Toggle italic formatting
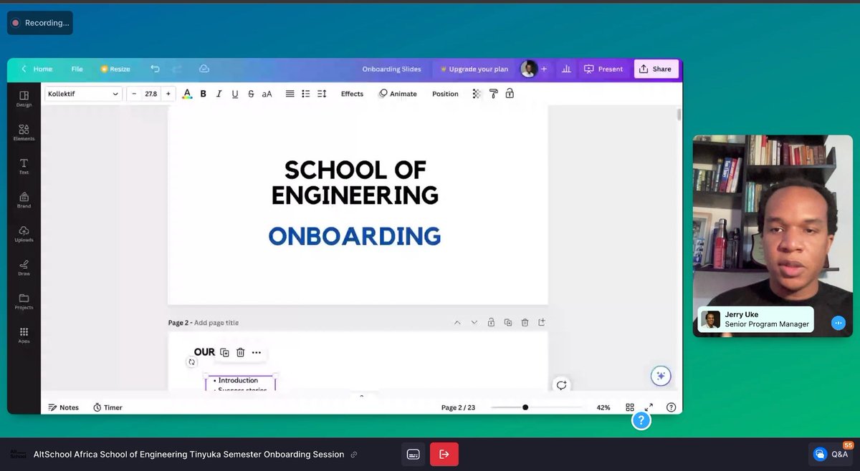Viewport: 860px width, 471px height. point(219,94)
